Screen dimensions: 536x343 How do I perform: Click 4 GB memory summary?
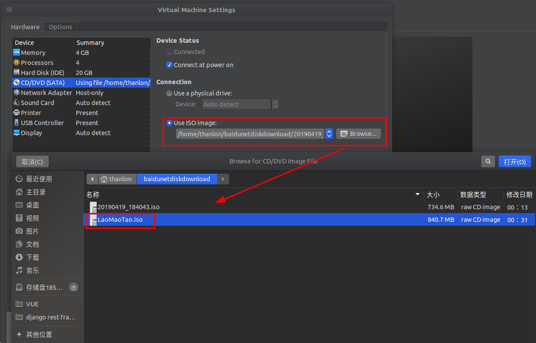[x=82, y=53]
